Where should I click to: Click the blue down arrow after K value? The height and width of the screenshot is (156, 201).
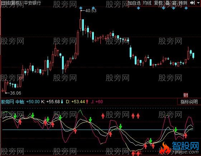tap(62, 102)
